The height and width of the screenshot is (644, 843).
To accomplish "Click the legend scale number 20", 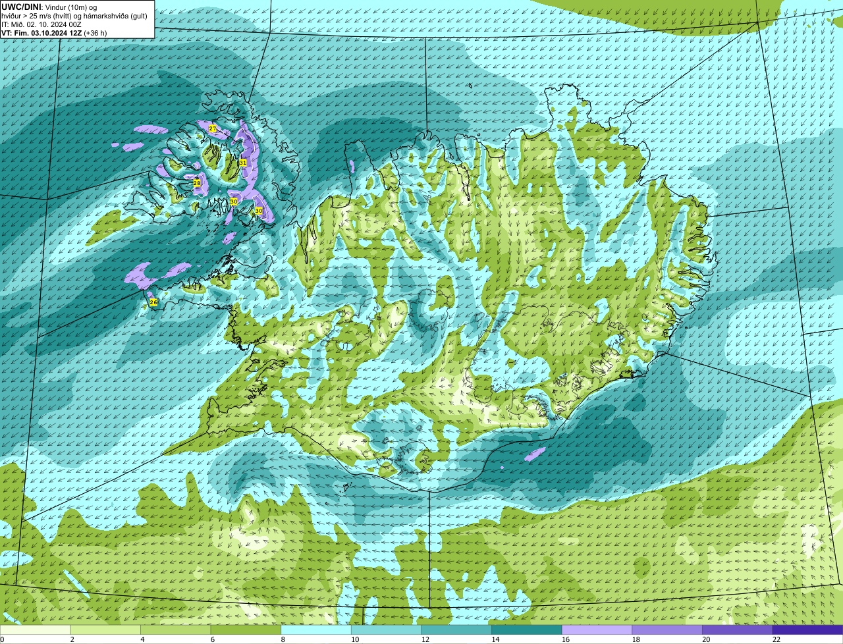I will click(x=706, y=639).
